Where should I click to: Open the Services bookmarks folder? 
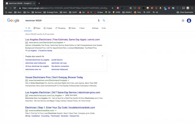(x=37, y=12)
